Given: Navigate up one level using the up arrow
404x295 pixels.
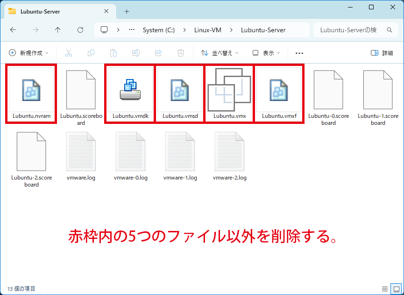Looking at the screenshot, I should [57, 29].
